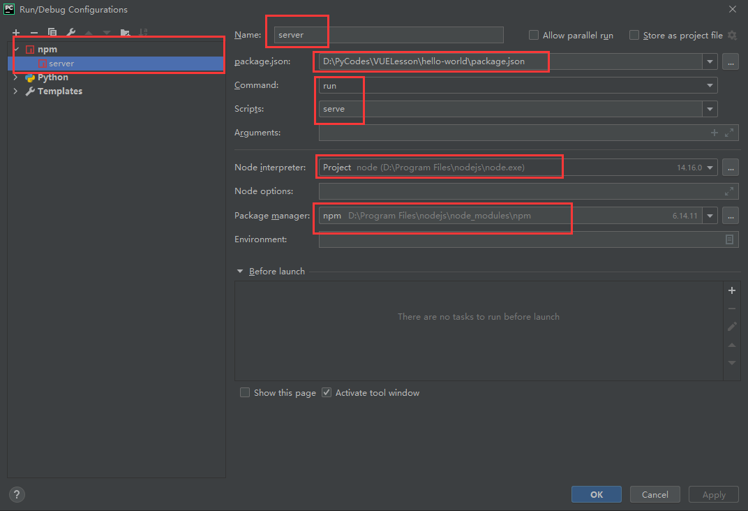Screen dimensions: 748x511
Task: Add a new run configuration
Action: click(16, 32)
